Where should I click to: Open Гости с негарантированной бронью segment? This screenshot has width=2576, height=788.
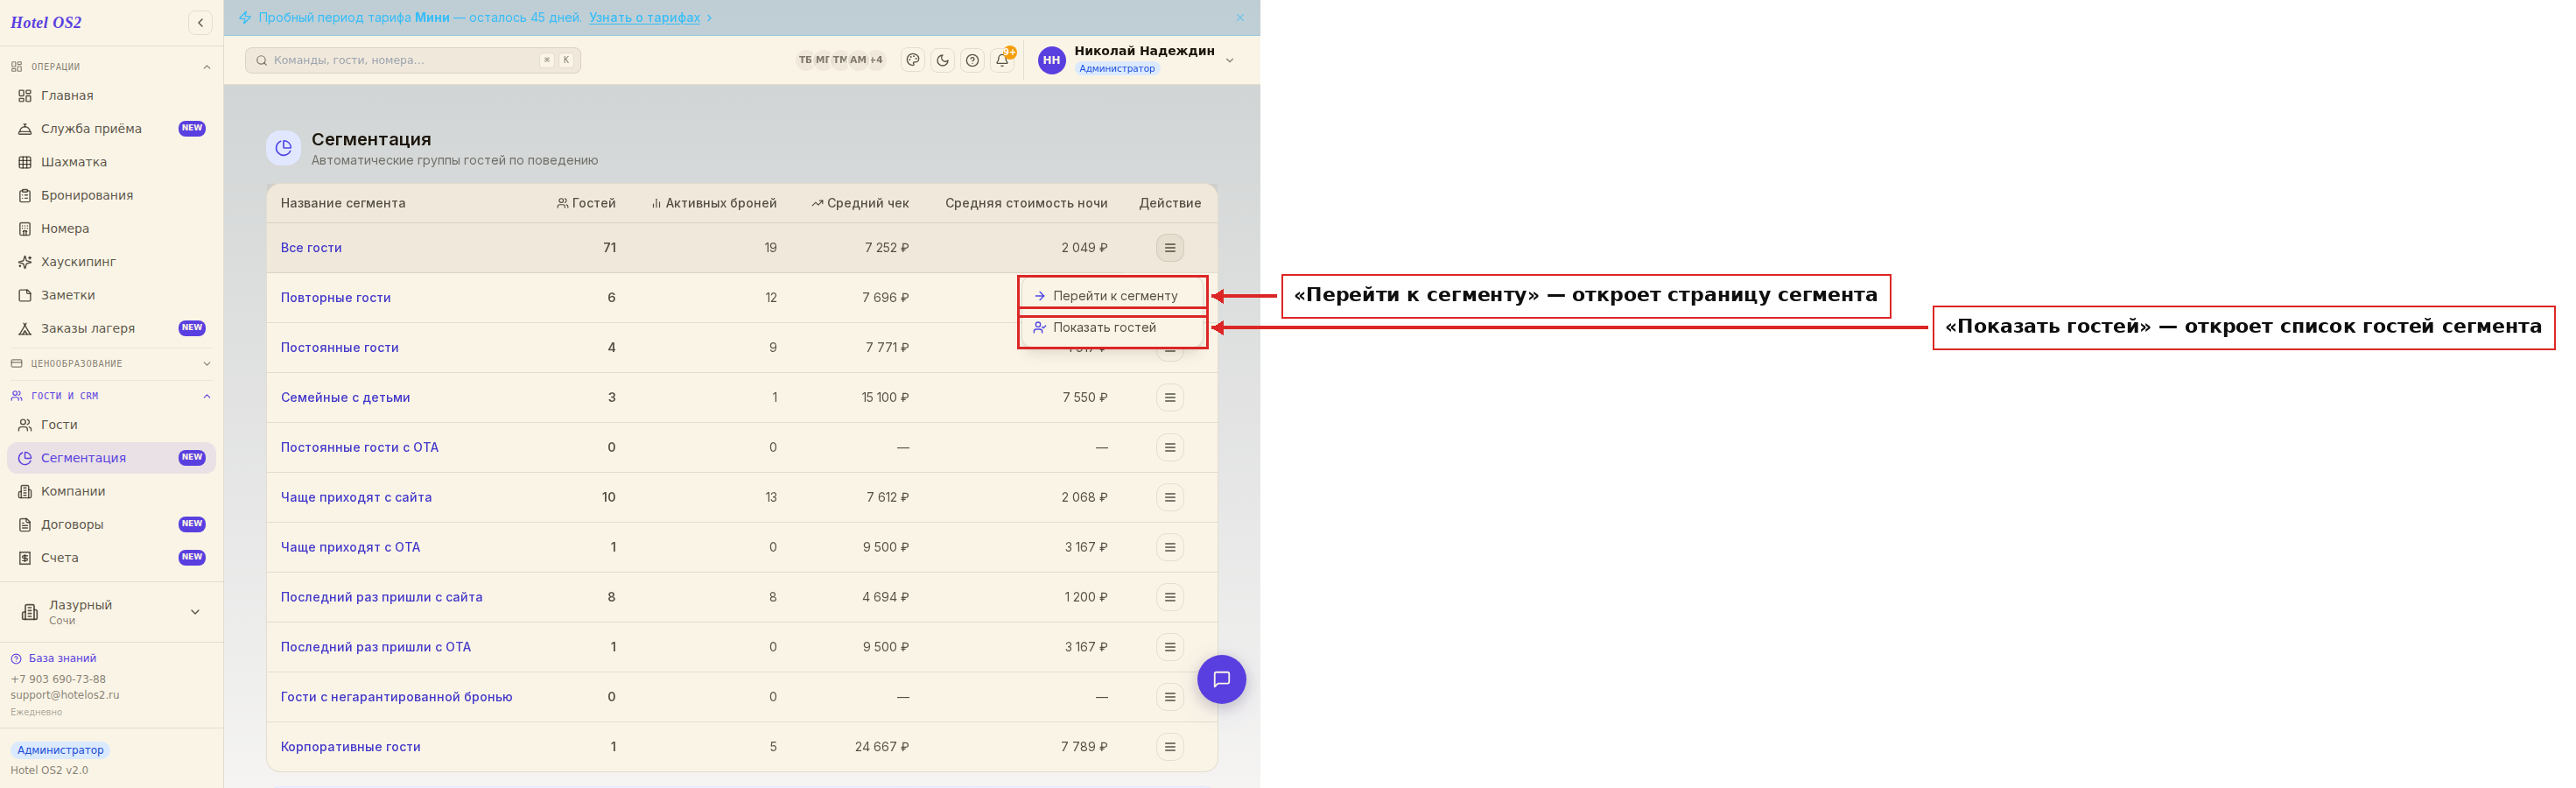pos(396,697)
